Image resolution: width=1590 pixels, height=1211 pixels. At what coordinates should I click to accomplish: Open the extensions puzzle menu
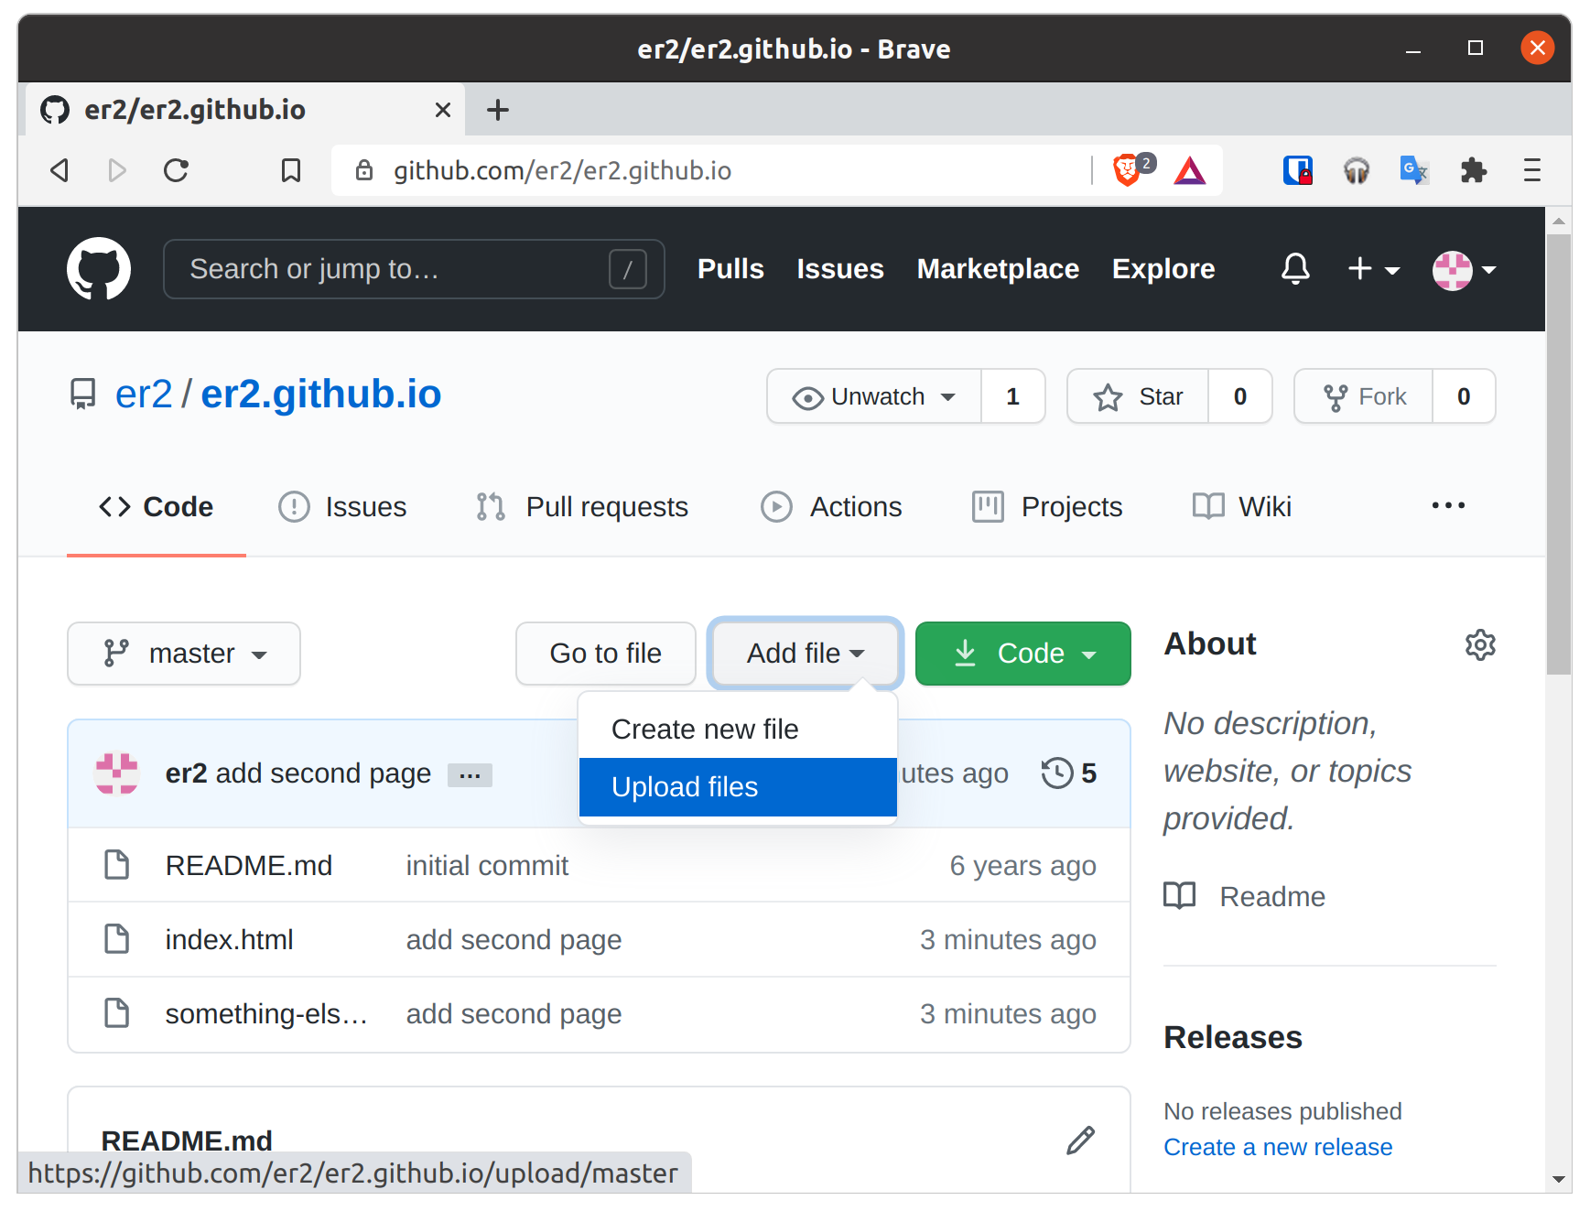coord(1474,170)
